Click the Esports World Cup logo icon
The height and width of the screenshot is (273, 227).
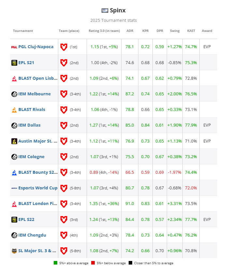coord(14,188)
